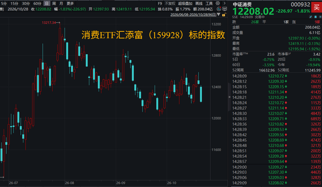The width and height of the screenshot is (322, 187).
Task: Open the chart settings gear
Action: [x=217, y=3]
